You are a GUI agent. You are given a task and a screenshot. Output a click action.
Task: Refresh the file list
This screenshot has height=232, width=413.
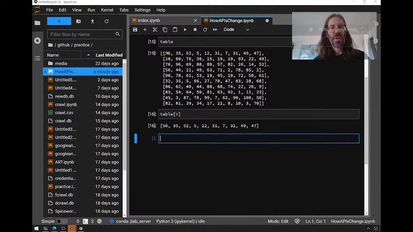point(106,21)
